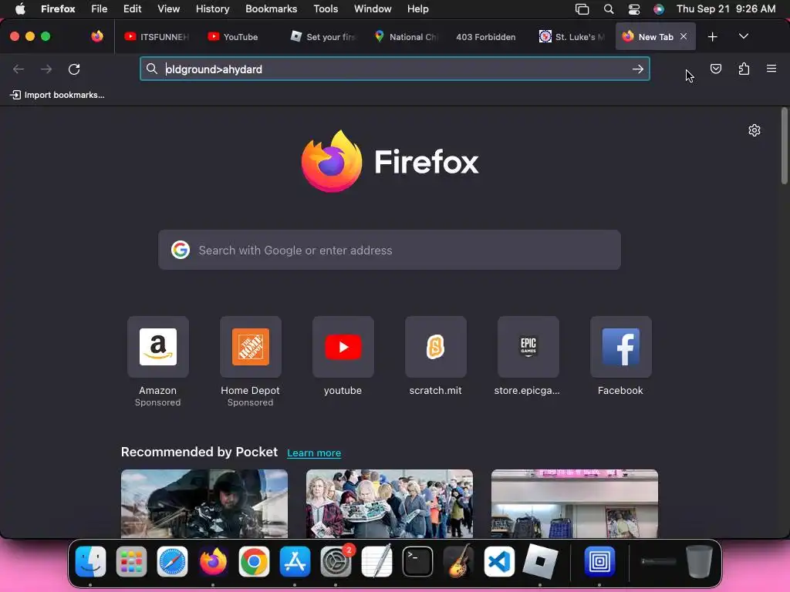Open Control Center in menu bar
Screen dimensions: 790x592
[x=634, y=9]
